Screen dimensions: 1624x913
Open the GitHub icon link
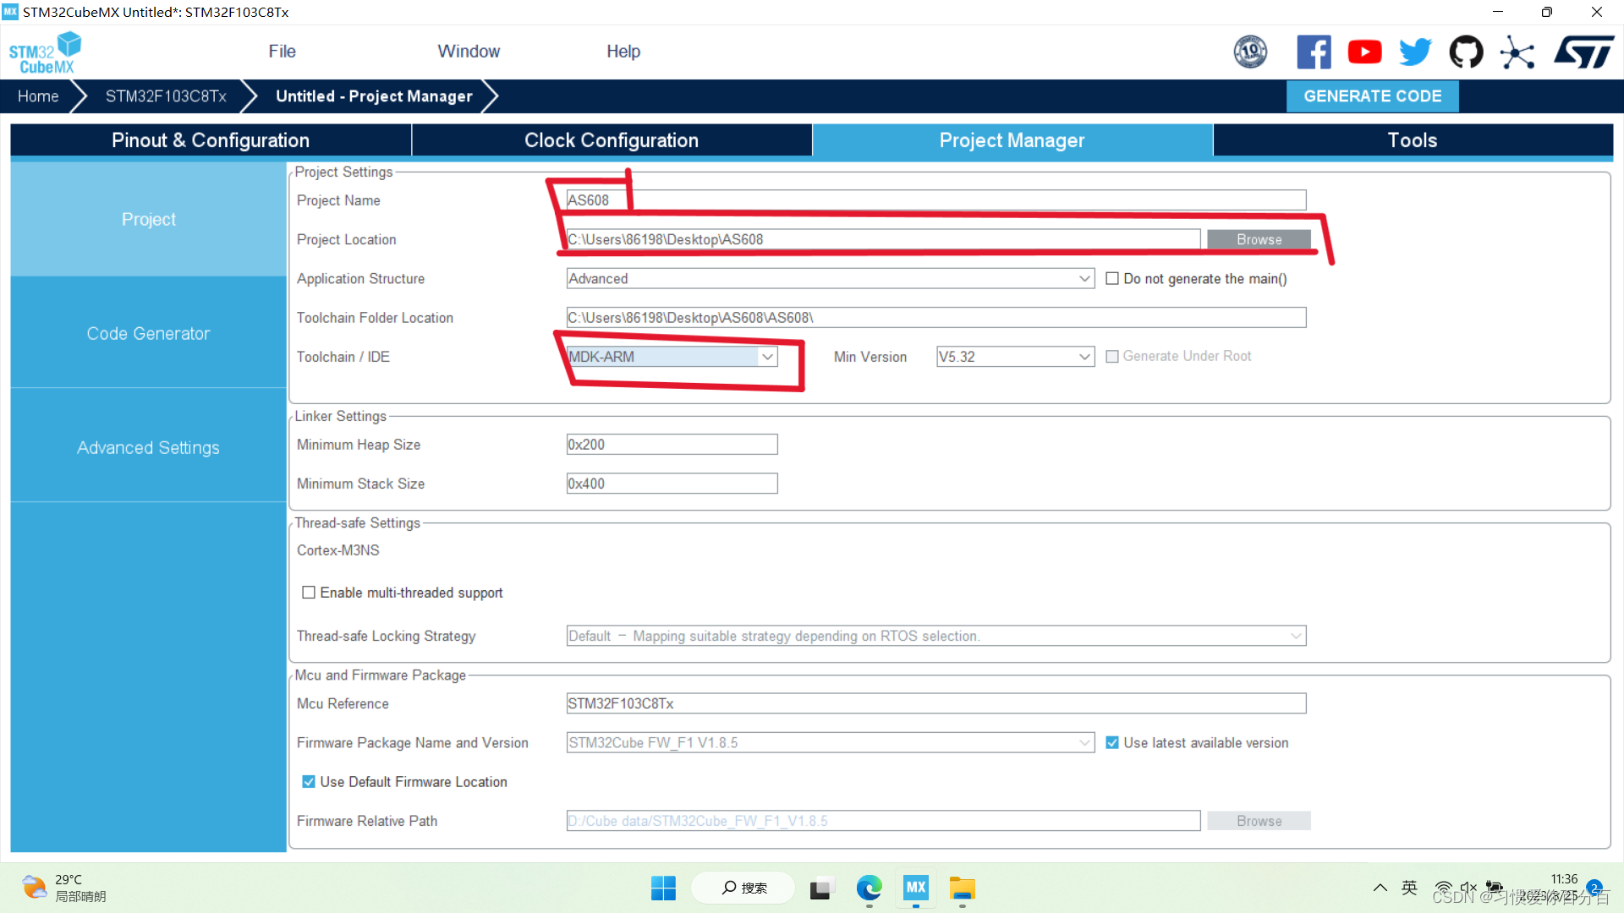[1466, 52]
